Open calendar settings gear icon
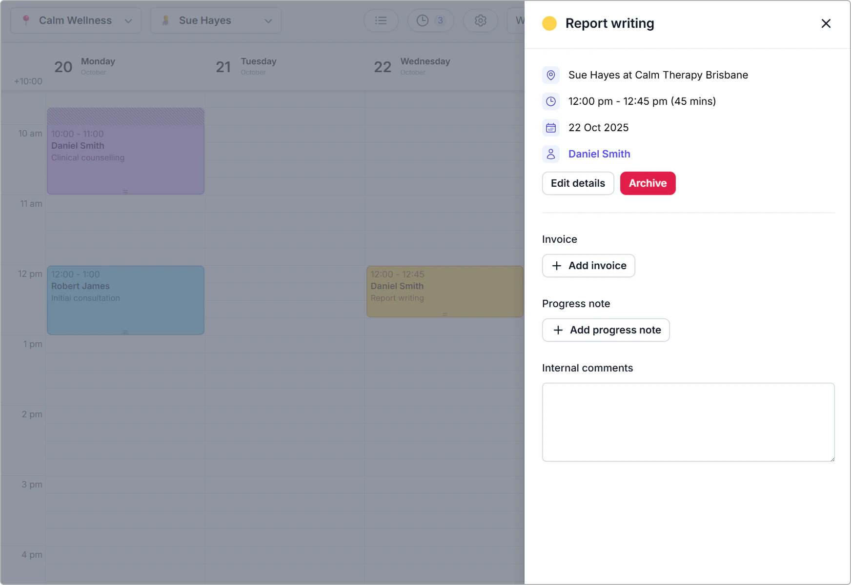Screen dimensions: 851x585 coord(480,20)
